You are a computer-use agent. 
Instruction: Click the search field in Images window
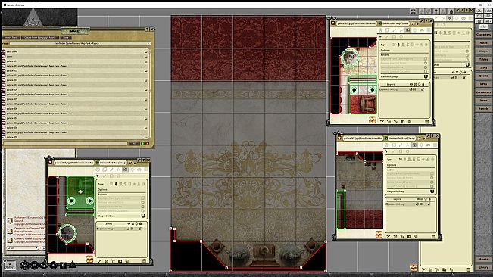(65, 144)
